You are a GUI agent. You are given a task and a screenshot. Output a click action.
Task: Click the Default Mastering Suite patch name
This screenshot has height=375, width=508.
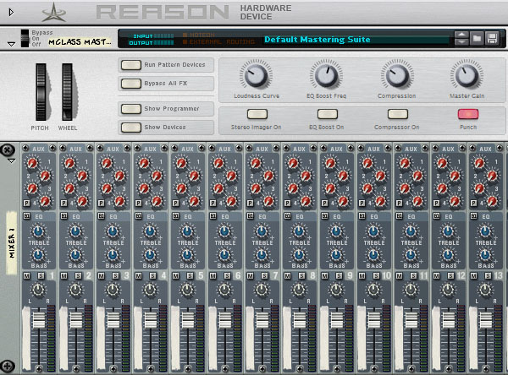(317, 40)
